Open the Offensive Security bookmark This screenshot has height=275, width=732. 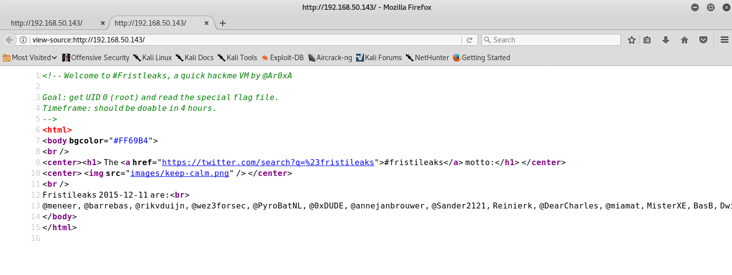tap(96, 58)
